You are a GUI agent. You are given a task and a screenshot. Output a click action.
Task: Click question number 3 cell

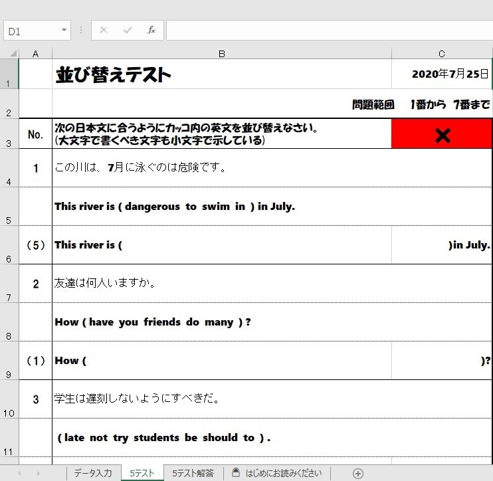pos(35,399)
